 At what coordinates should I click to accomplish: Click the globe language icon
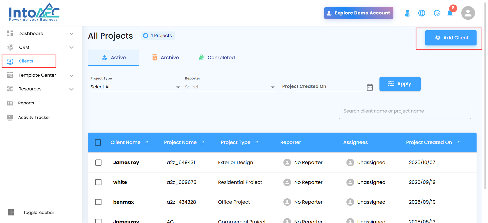tap(422, 13)
